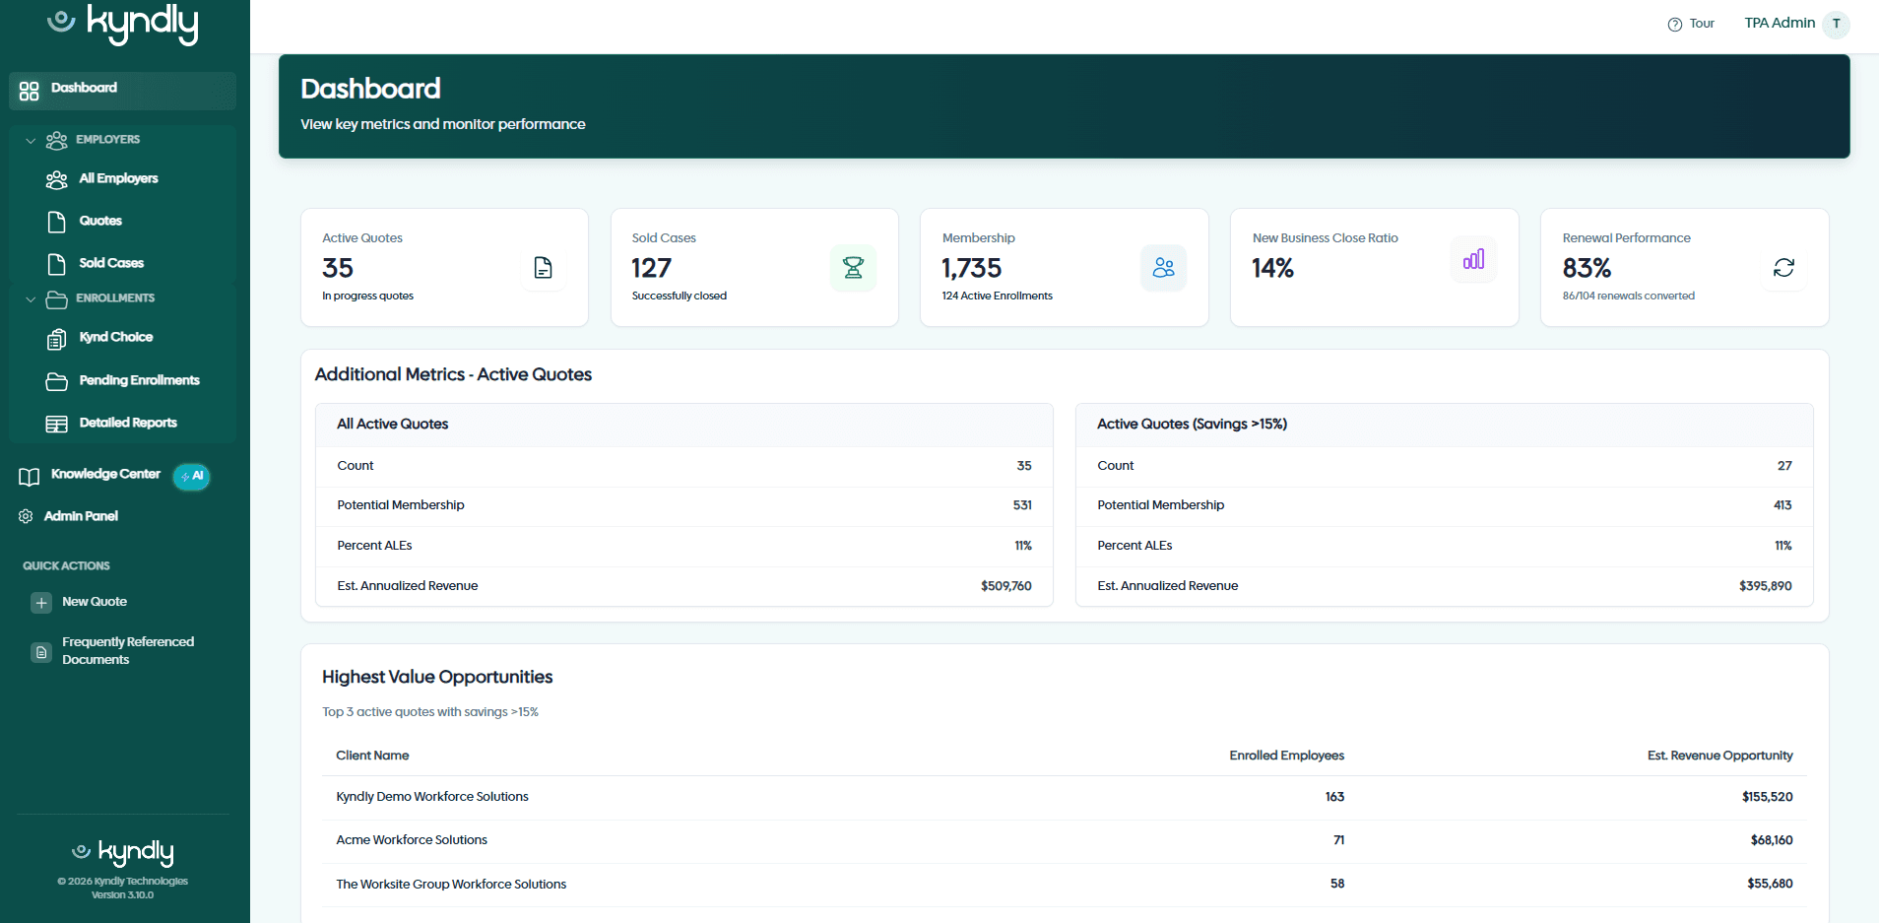This screenshot has height=923, width=1879.
Task: Click the AI badge next to Knowledge Center
Action: (x=191, y=477)
